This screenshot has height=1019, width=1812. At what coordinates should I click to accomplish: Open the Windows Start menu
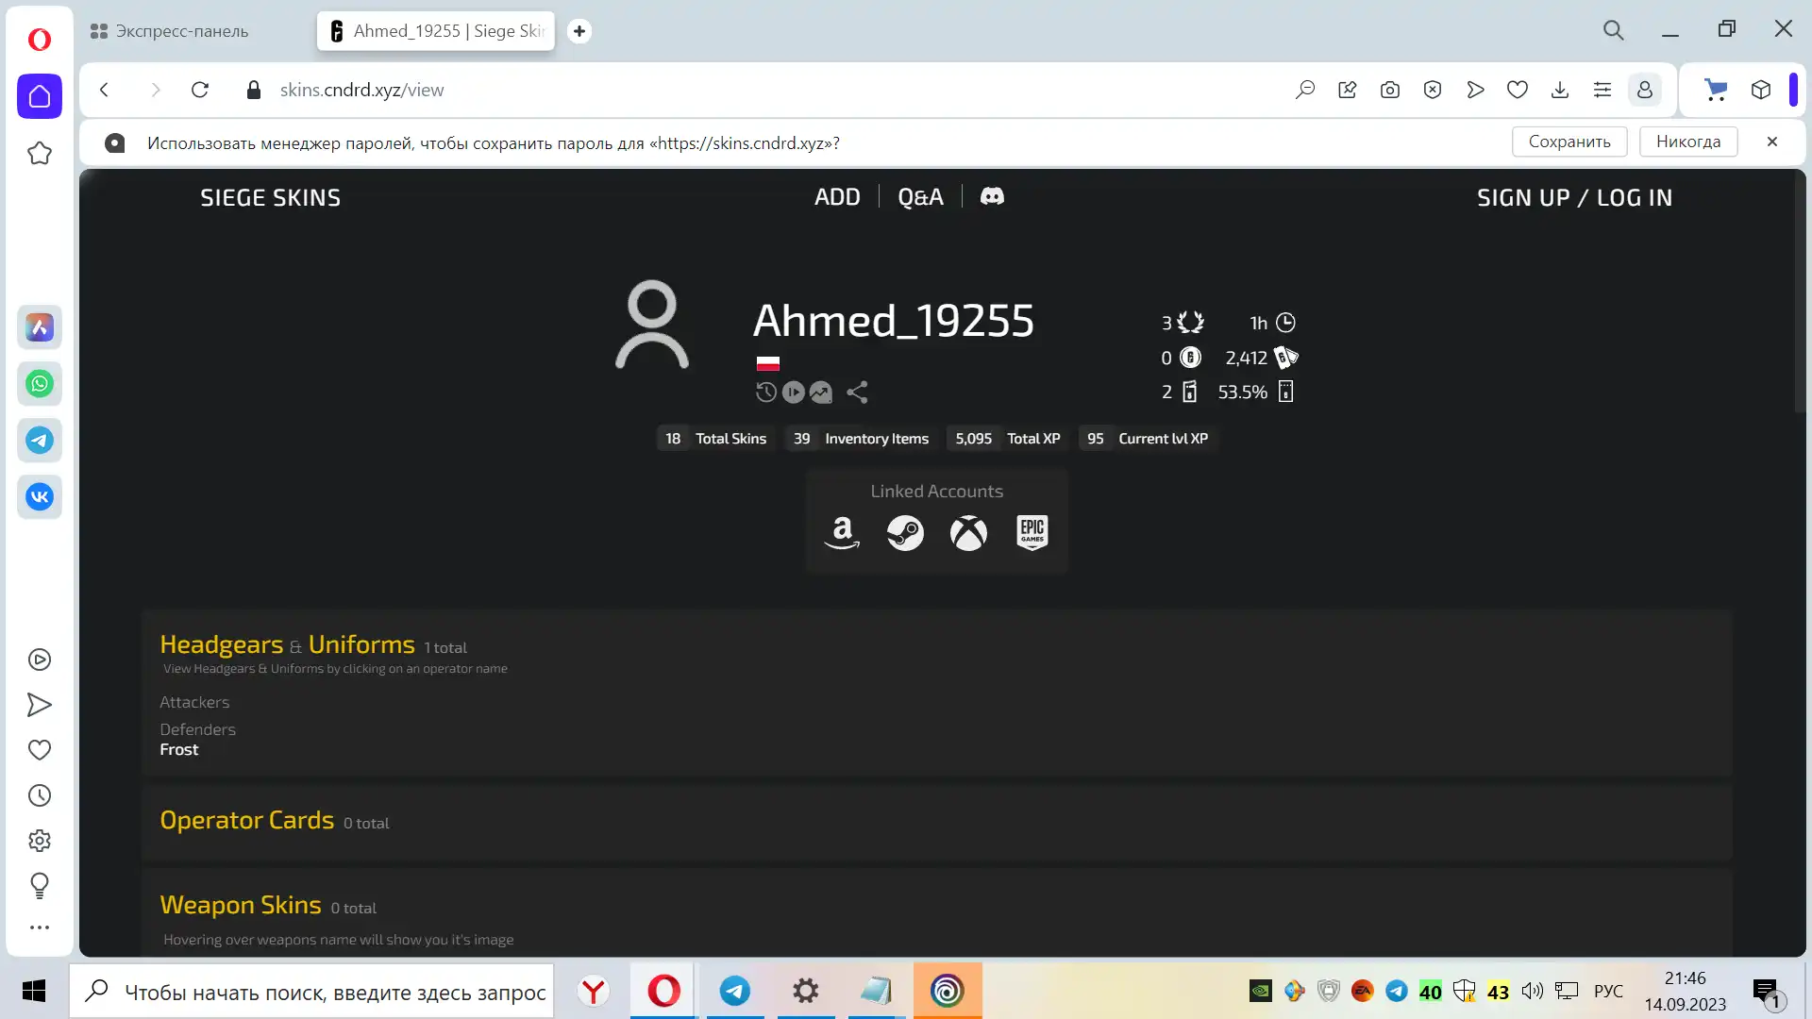coord(34,991)
